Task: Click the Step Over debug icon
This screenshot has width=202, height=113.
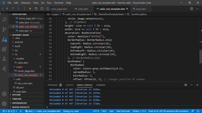Action: (x=13, y=8)
